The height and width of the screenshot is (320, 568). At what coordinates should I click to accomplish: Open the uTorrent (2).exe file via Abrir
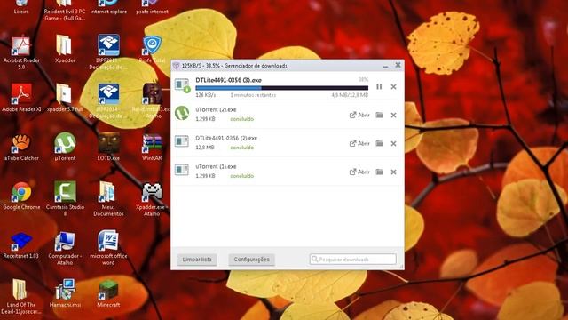[359, 115]
